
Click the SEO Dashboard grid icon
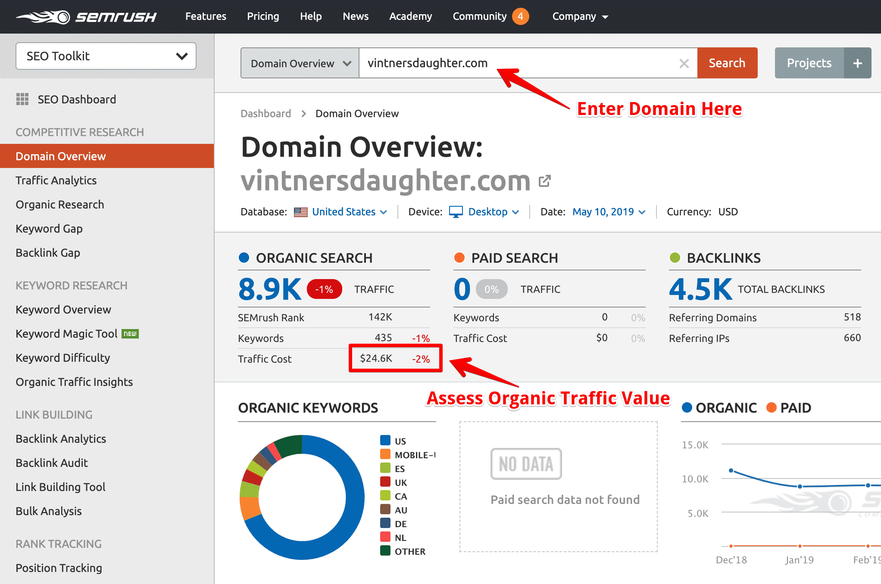[x=22, y=99]
